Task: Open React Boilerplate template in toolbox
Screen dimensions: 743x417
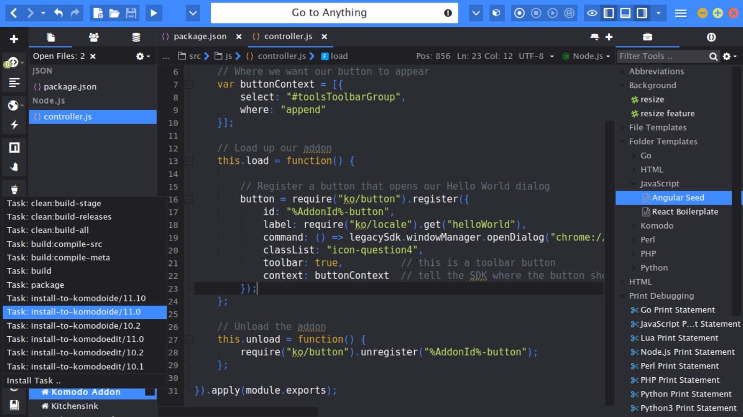Action: click(x=684, y=212)
